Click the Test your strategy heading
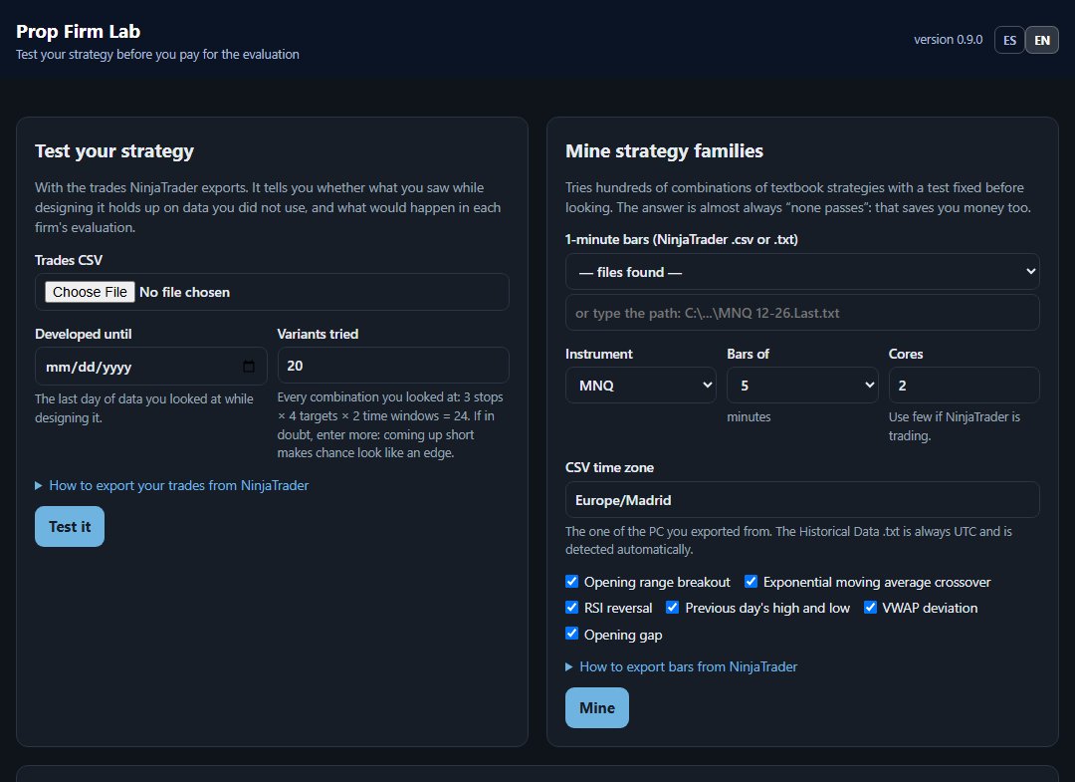 point(114,150)
